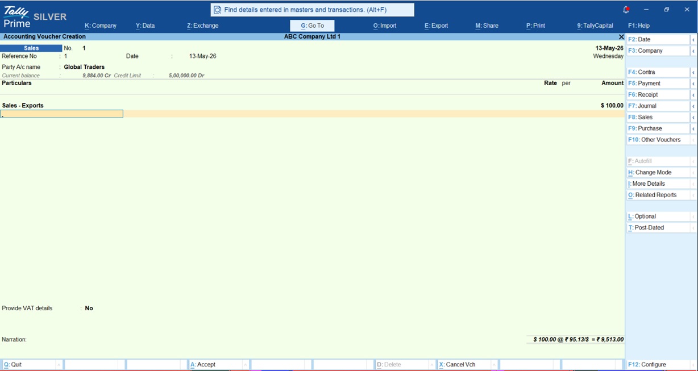The height and width of the screenshot is (371, 698).
Task: Click the Sales voucher type label
Action: [31, 48]
